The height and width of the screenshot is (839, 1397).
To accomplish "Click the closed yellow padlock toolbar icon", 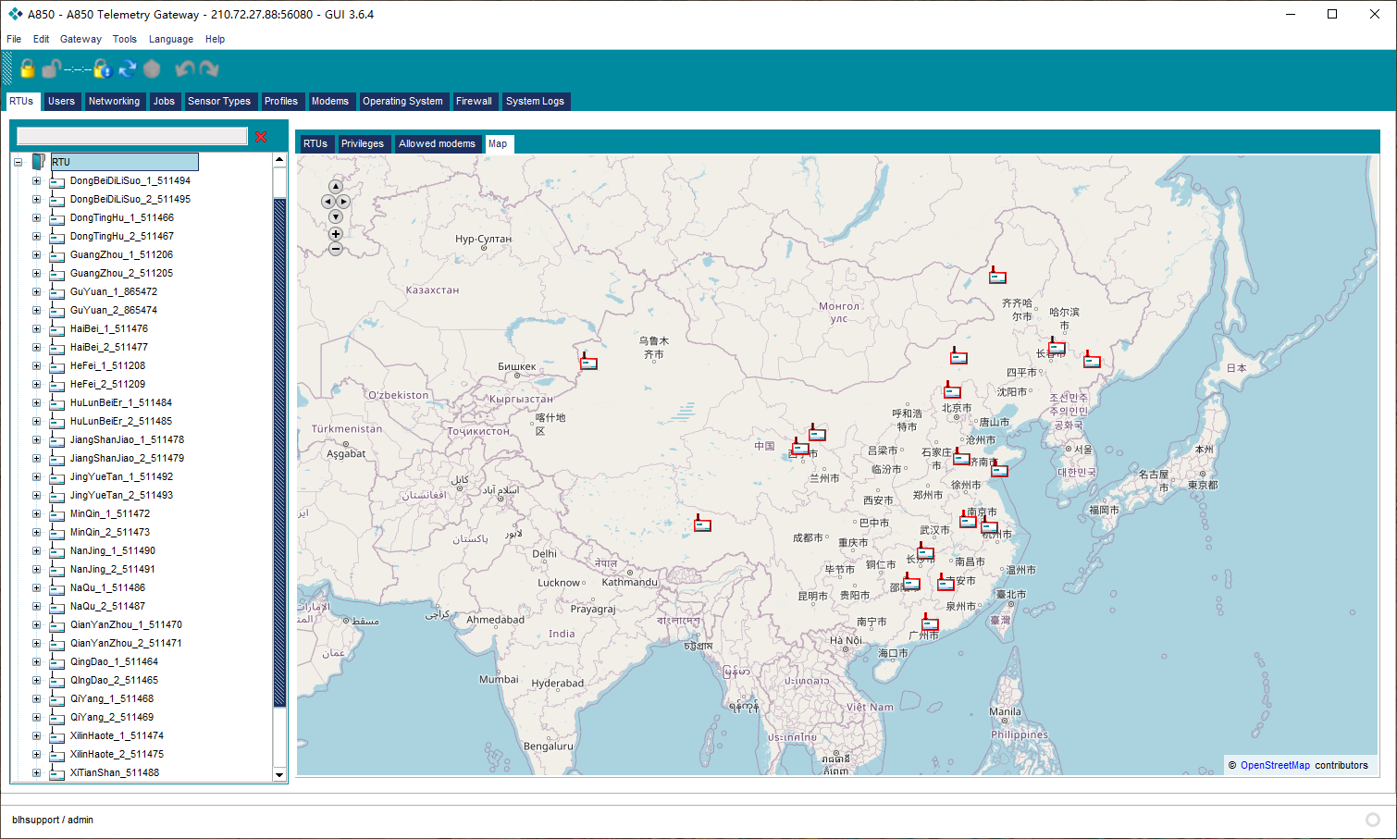I will pos(27,69).
